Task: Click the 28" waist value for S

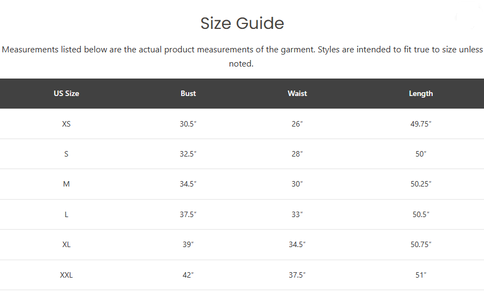Action: tap(297, 154)
